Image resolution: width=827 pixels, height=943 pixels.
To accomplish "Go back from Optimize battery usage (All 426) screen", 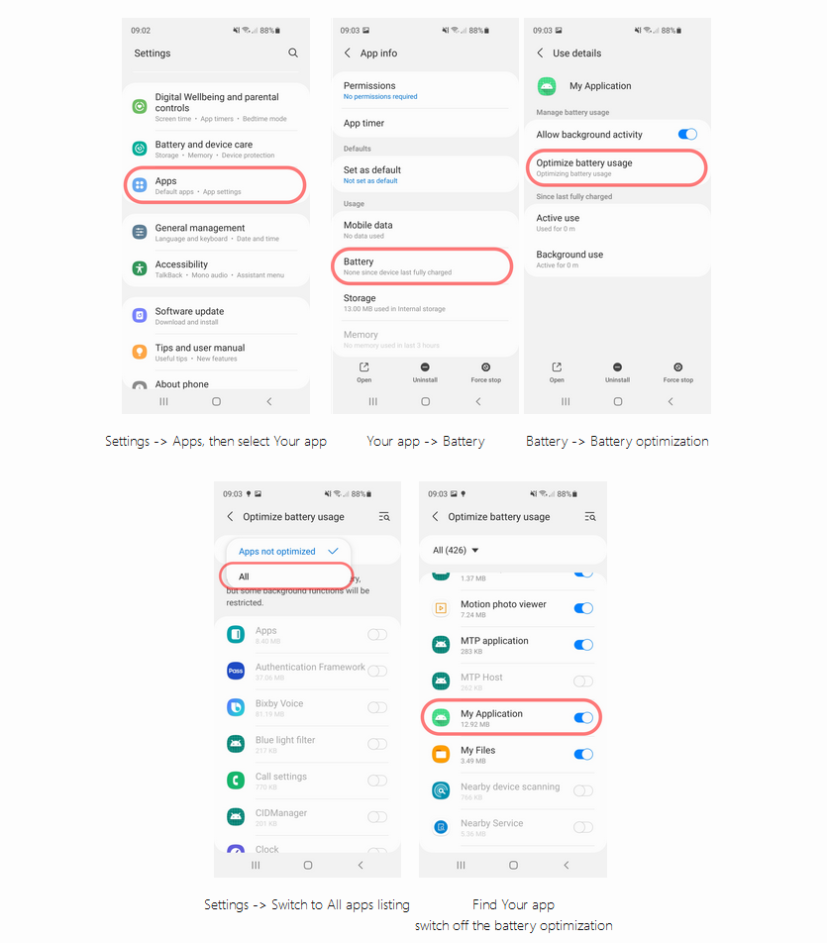I will [436, 517].
